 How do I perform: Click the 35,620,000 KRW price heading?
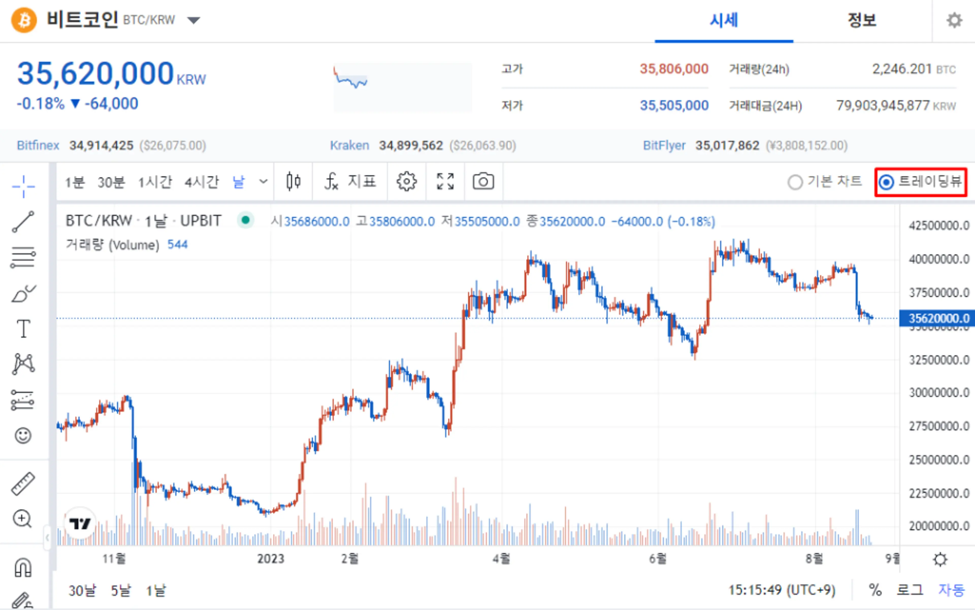[111, 74]
